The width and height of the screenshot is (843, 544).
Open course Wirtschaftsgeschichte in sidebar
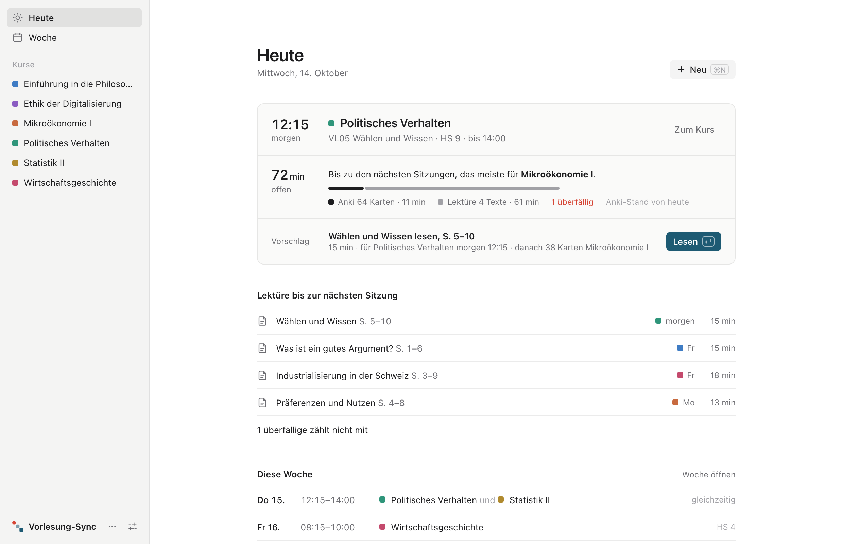[x=74, y=183]
